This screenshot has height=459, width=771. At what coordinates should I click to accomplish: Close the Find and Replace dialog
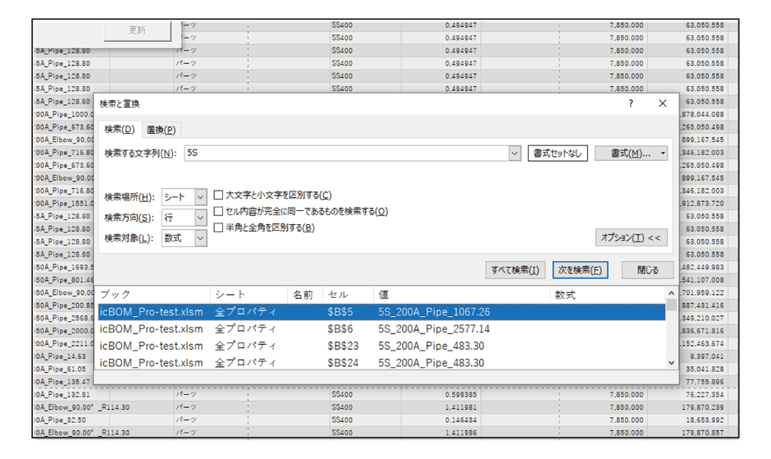(x=663, y=103)
